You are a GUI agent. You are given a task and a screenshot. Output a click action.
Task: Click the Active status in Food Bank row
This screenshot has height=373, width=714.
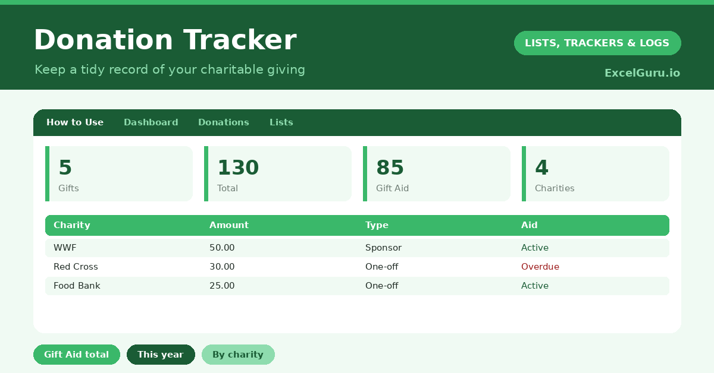535,286
